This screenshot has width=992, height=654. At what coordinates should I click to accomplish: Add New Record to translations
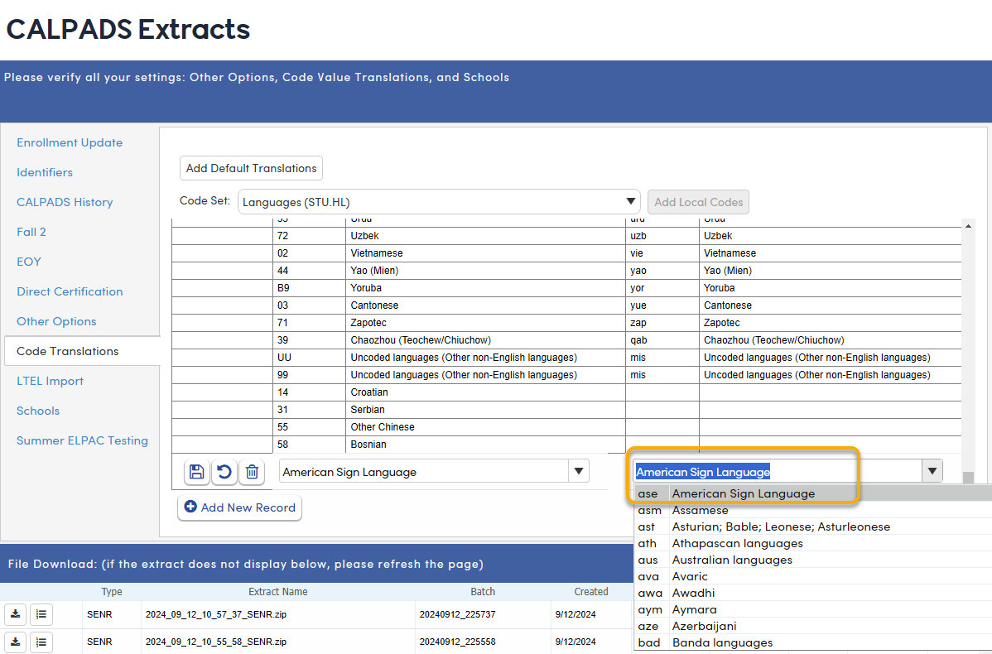click(240, 507)
